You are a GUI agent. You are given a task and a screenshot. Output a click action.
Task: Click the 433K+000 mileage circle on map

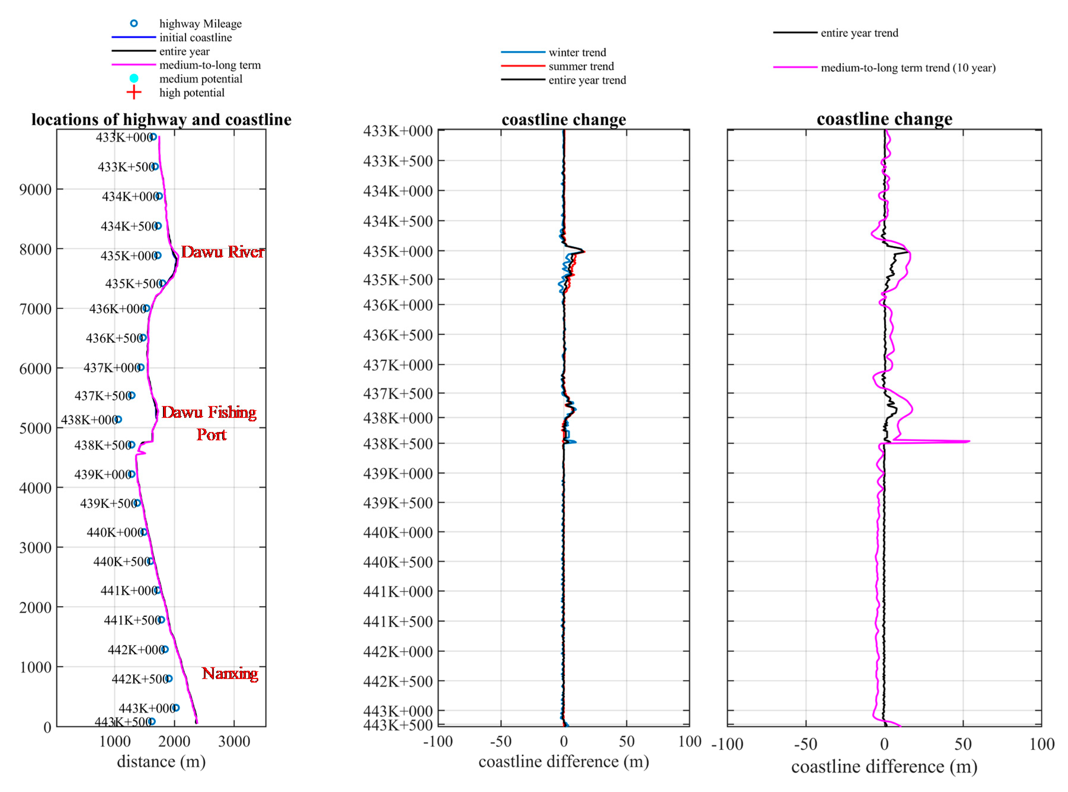(x=153, y=137)
